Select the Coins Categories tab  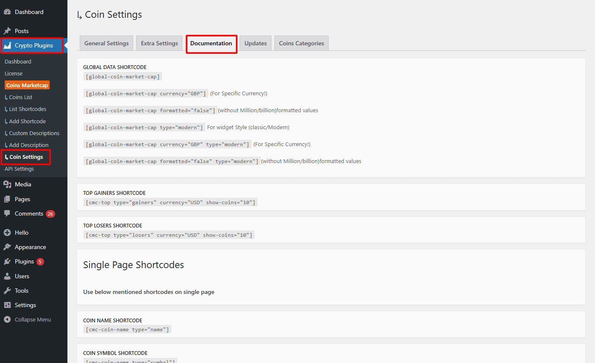[301, 43]
